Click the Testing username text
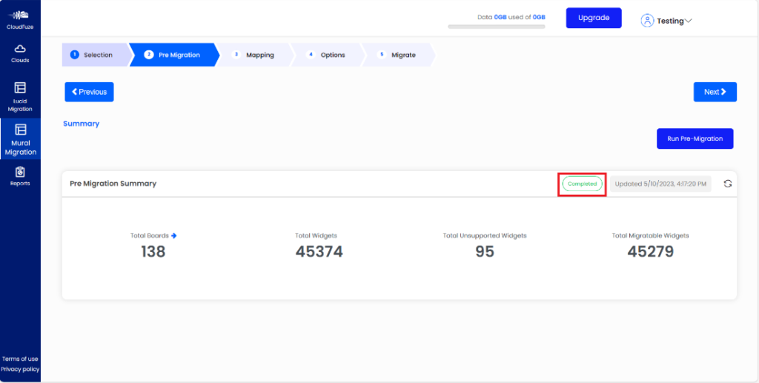The width and height of the screenshot is (759, 383). point(670,21)
